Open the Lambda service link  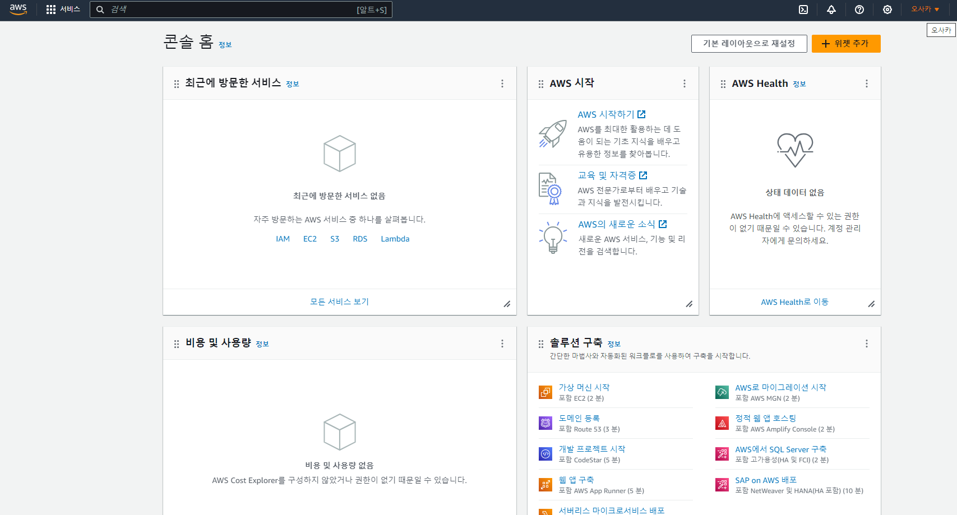[x=395, y=239]
